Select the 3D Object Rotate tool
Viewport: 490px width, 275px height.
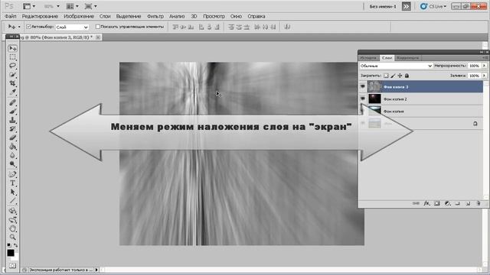click(x=12, y=211)
